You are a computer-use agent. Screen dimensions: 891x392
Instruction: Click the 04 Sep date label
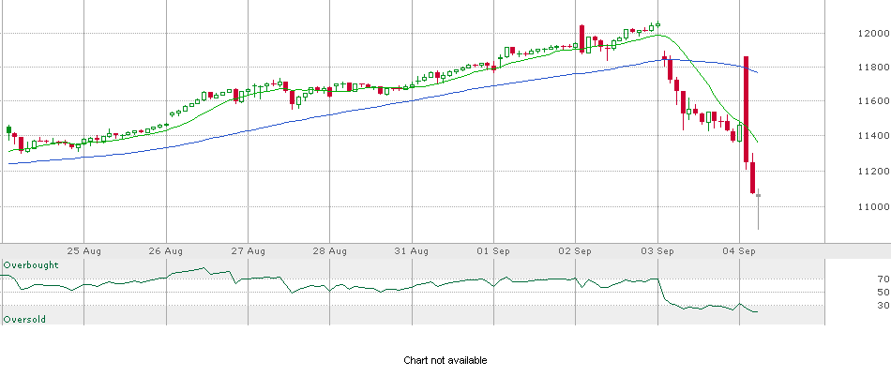click(x=739, y=251)
